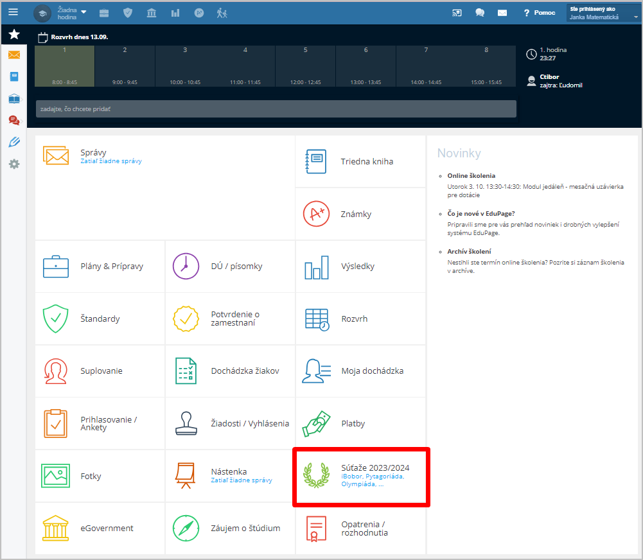Open Potvrdenie o zamestnaní tile
Viewport: 643px width, 560px height.
(230, 319)
